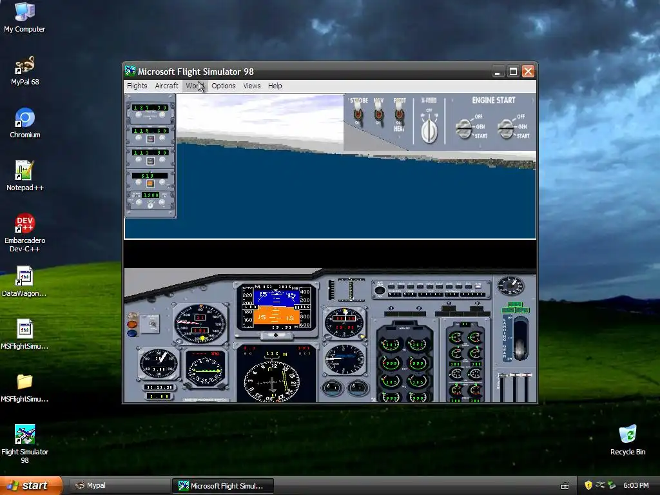Click the blue marker beacon light
Image resolution: width=660 pixels, height=495 pixels.
132,333
